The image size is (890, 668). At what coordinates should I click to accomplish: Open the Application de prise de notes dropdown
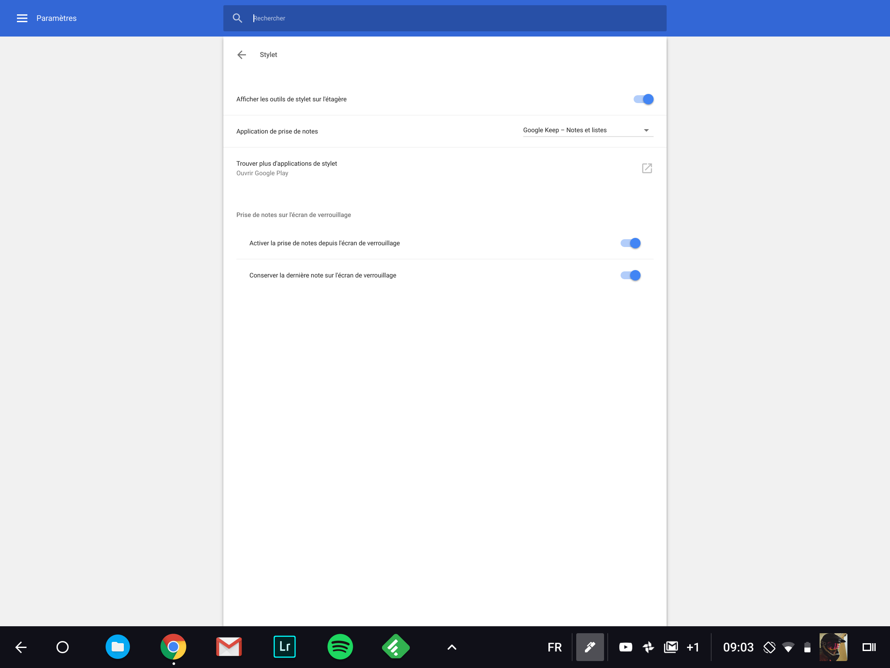(x=588, y=130)
